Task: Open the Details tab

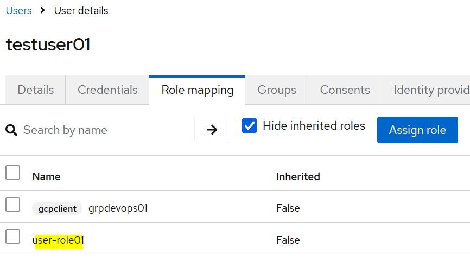Action: (x=36, y=90)
